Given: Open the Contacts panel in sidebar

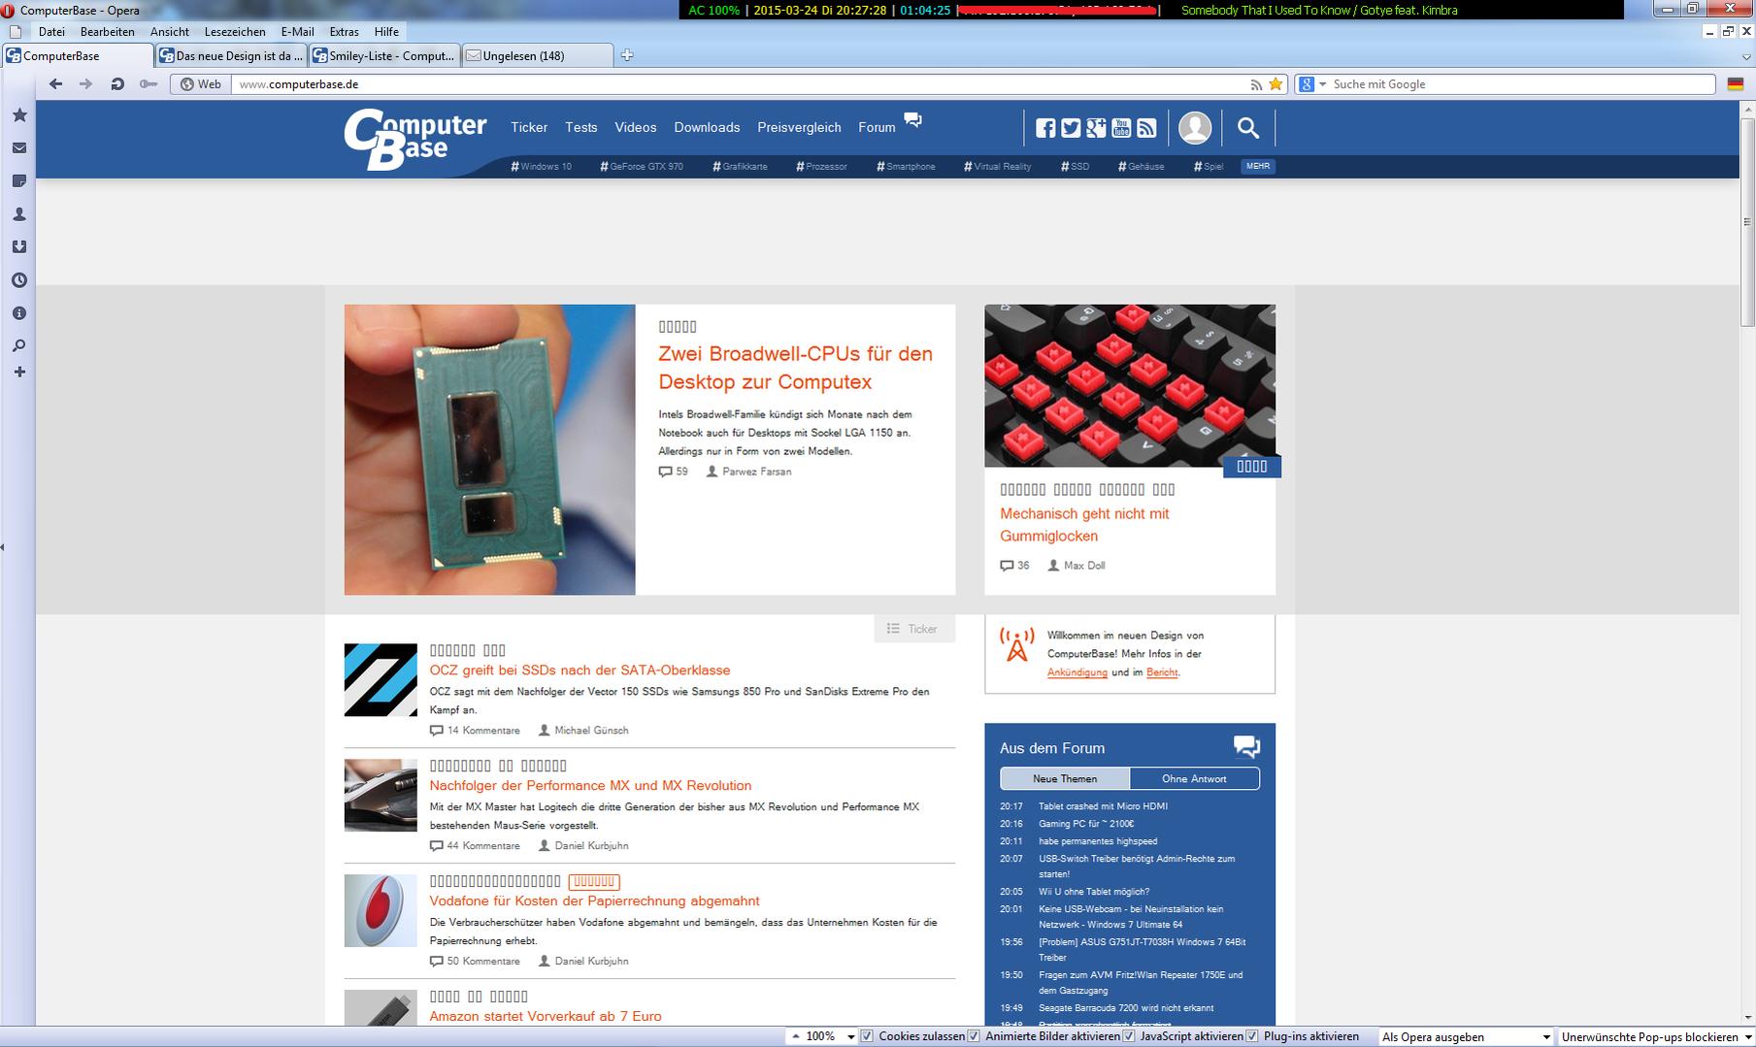Looking at the screenshot, I should pos(19,214).
